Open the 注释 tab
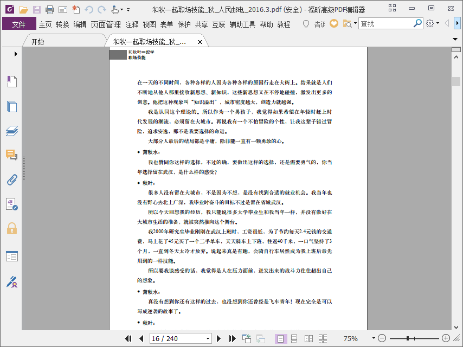 (x=132, y=24)
